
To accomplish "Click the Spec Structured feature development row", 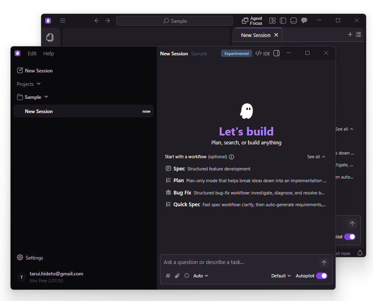I will 246,169.
